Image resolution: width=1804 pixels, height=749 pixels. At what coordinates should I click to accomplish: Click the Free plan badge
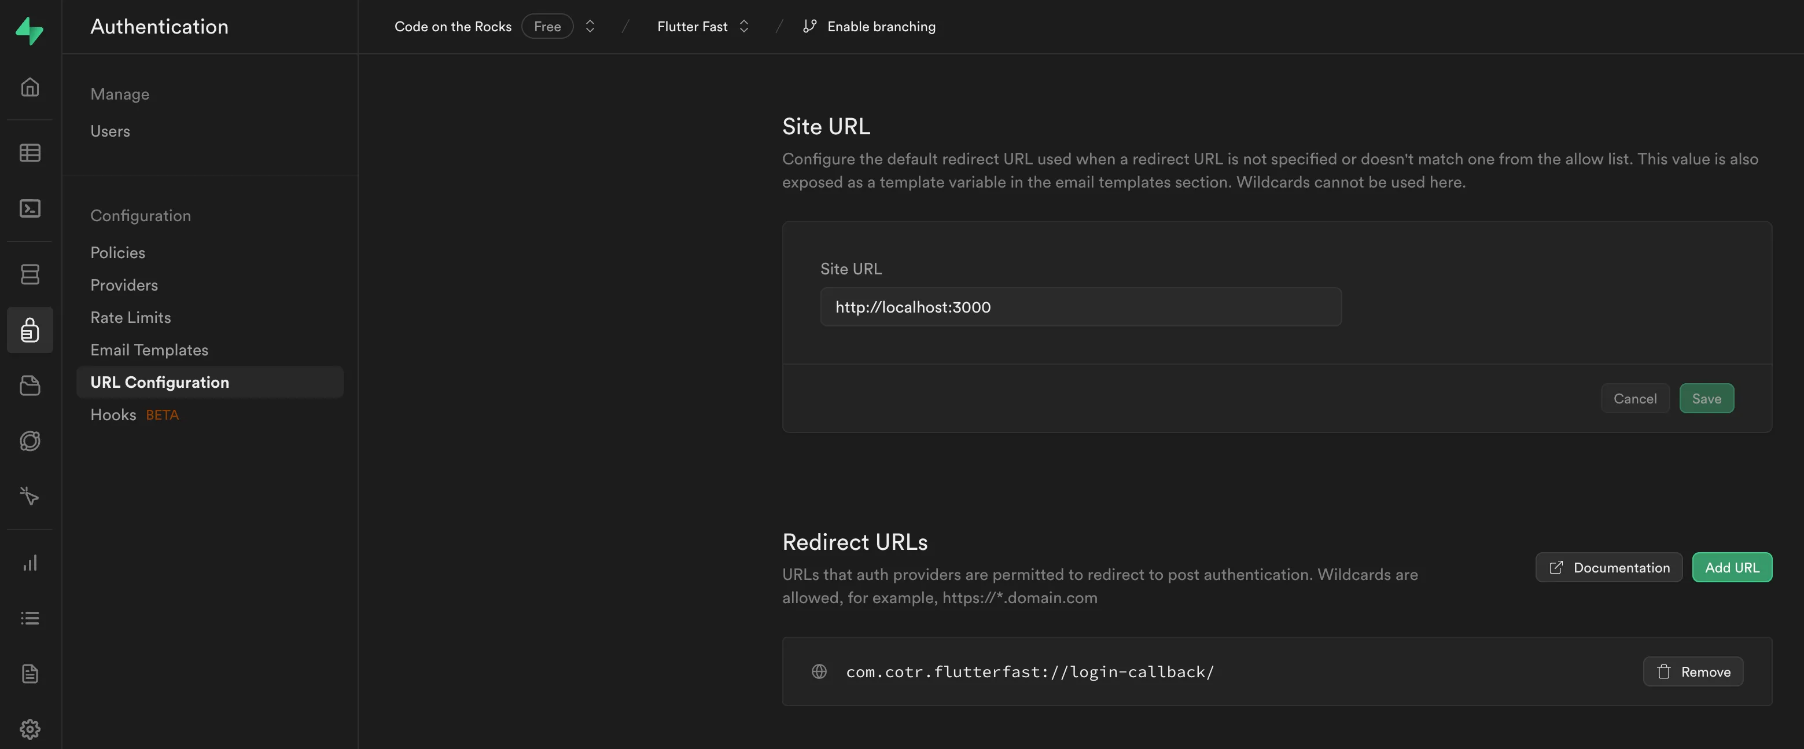click(x=547, y=26)
